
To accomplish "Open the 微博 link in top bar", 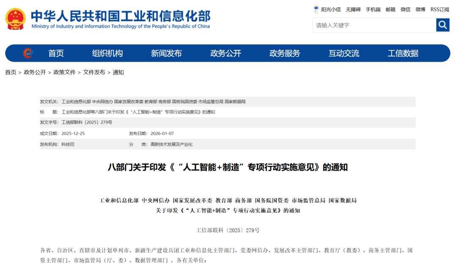I will click(x=420, y=9).
